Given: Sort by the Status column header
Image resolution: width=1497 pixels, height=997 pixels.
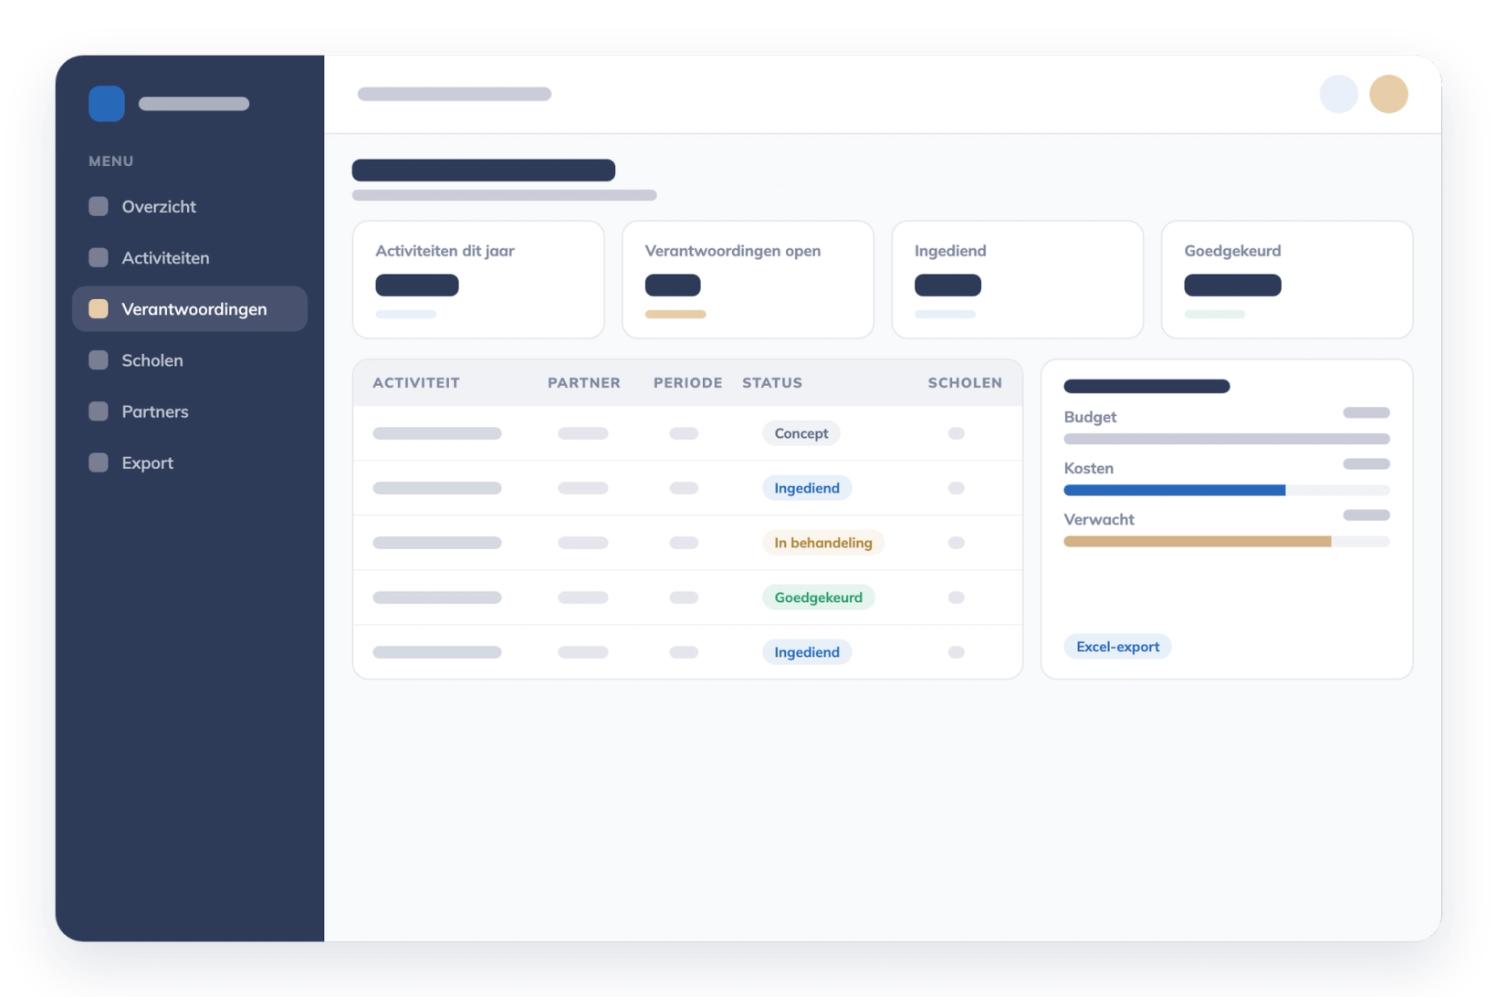Looking at the screenshot, I should point(772,383).
